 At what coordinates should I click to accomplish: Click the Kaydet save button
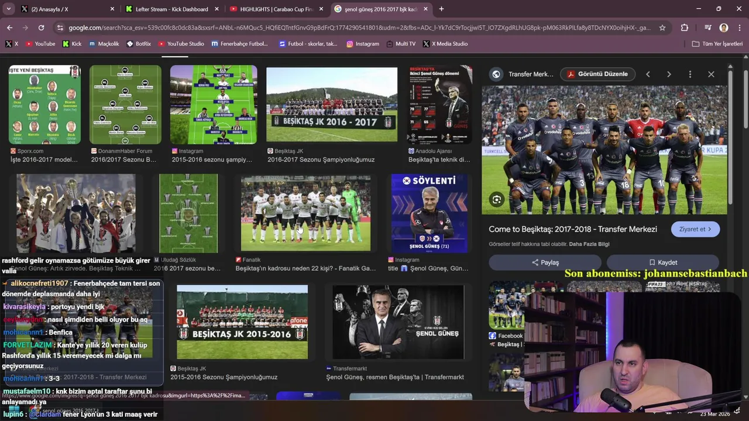(x=663, y=263)
